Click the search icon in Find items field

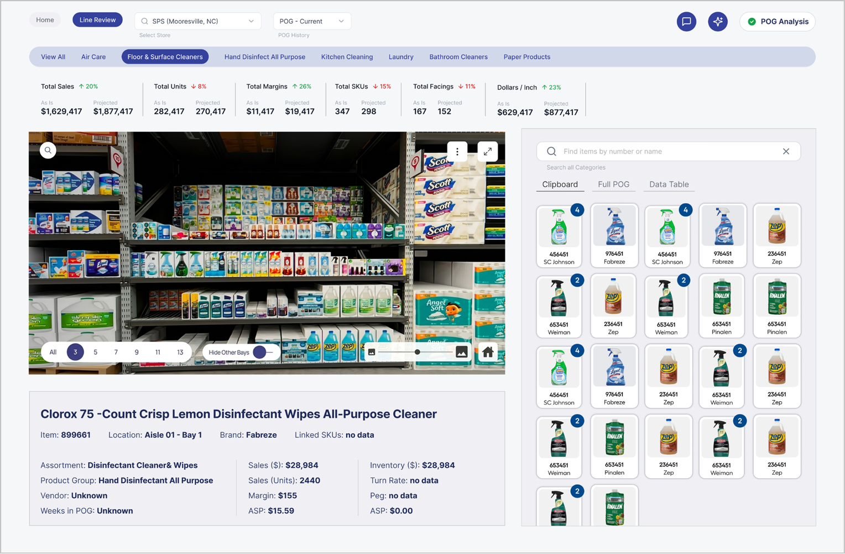(x=551, y=151)
